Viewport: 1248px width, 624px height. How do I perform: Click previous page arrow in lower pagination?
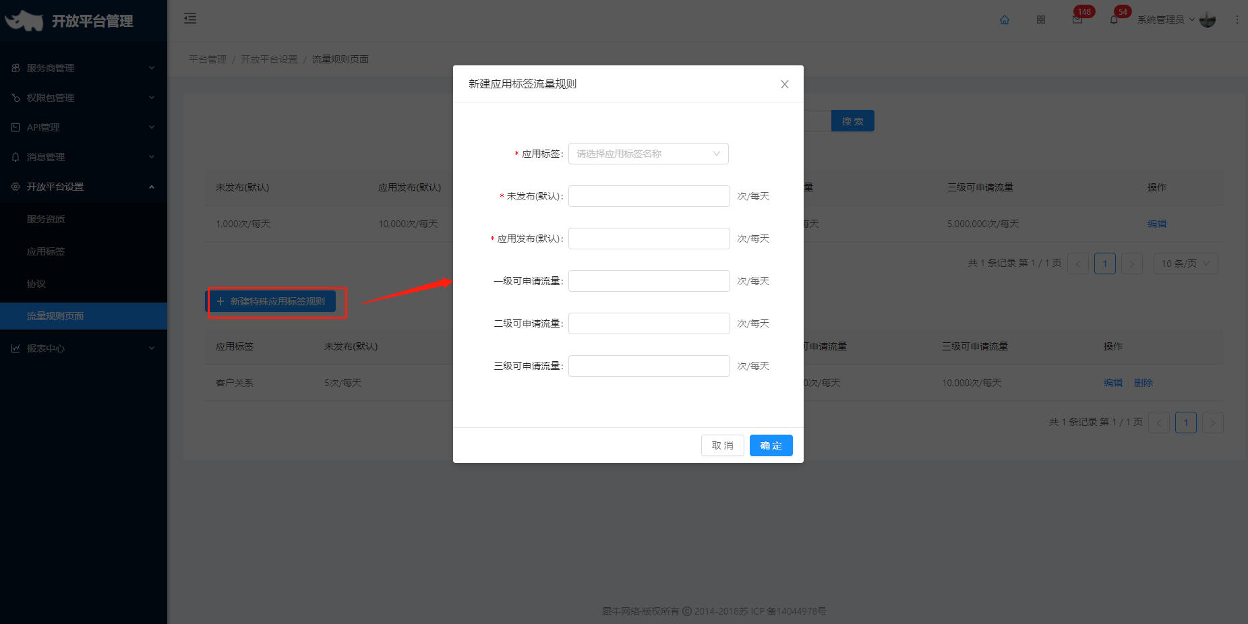coord(1159,423)
